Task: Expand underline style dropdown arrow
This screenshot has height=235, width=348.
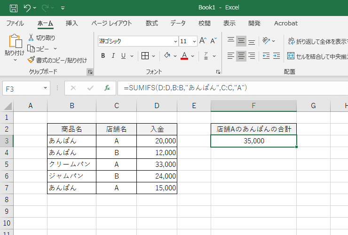Action: 132,56
